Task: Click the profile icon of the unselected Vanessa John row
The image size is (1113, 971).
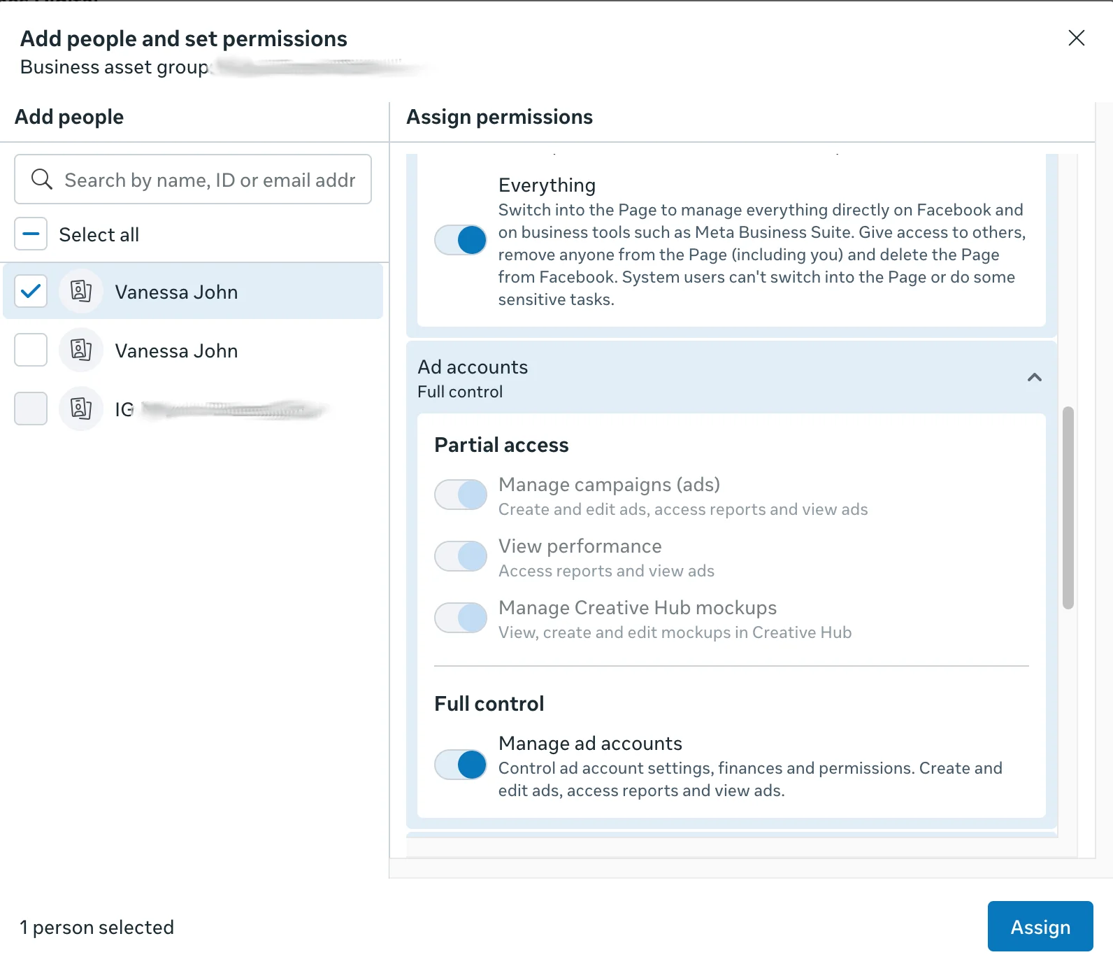Action: (x=81, y=350)
